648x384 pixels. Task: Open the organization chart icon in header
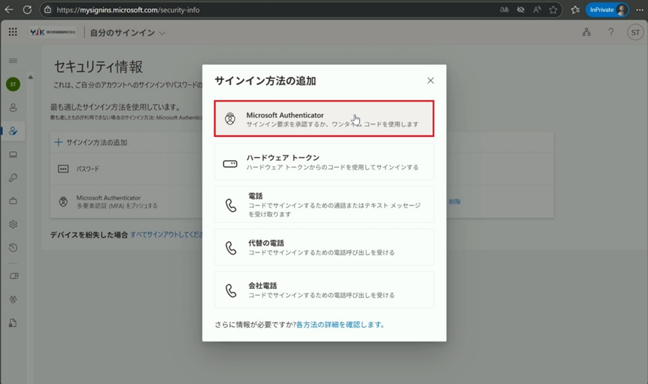click(587, 32)
